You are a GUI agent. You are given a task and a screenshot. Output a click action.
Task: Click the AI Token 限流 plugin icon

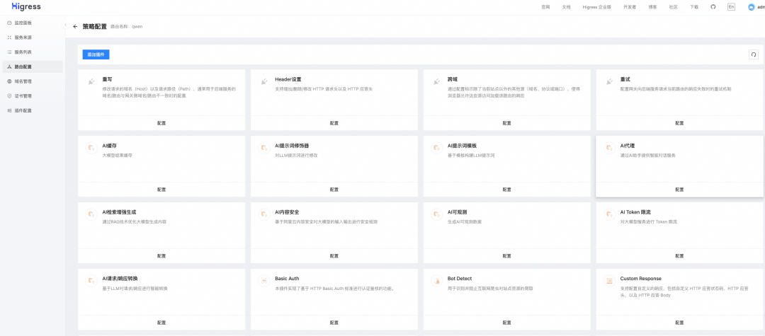(609, 215)
